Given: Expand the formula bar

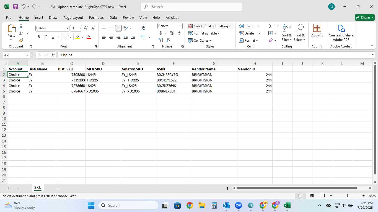Looking at the screenshot, I should [373, 55].
